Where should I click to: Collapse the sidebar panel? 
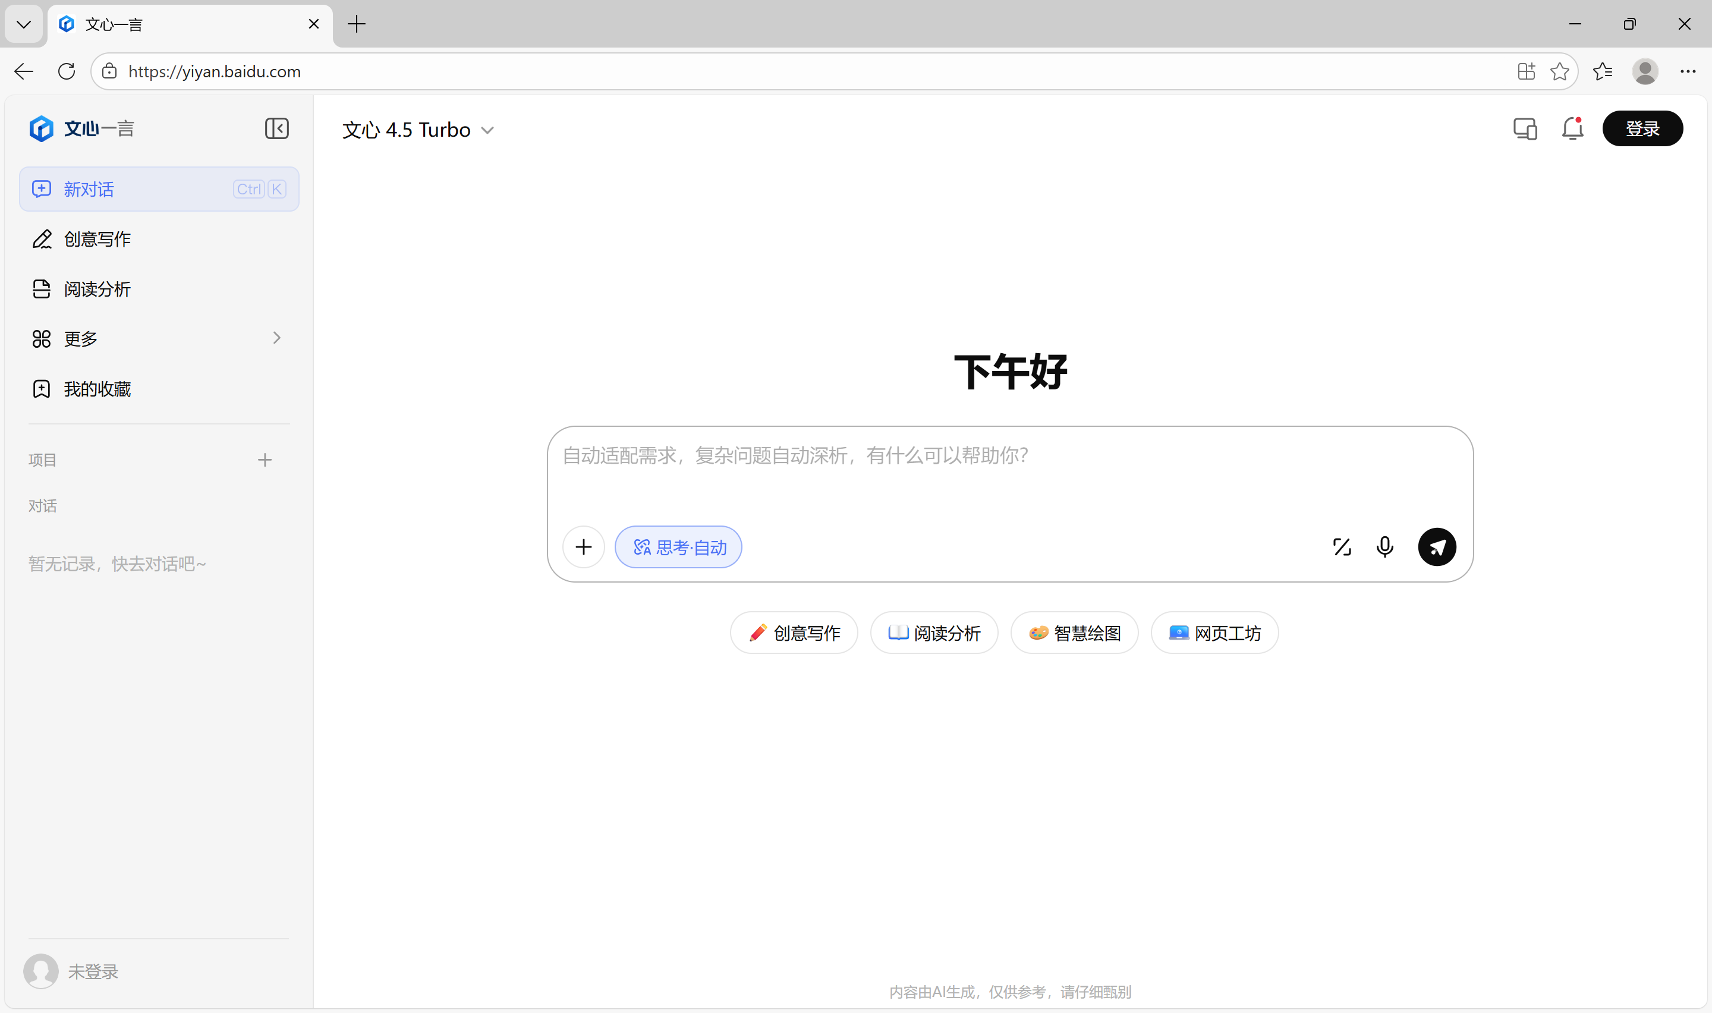tap(276, 128)
